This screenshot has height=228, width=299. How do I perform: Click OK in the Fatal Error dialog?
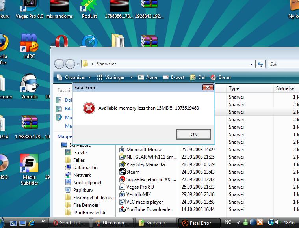point(193,135)
